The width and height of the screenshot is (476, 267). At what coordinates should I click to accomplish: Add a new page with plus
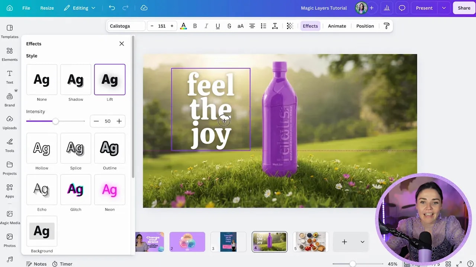344,242
